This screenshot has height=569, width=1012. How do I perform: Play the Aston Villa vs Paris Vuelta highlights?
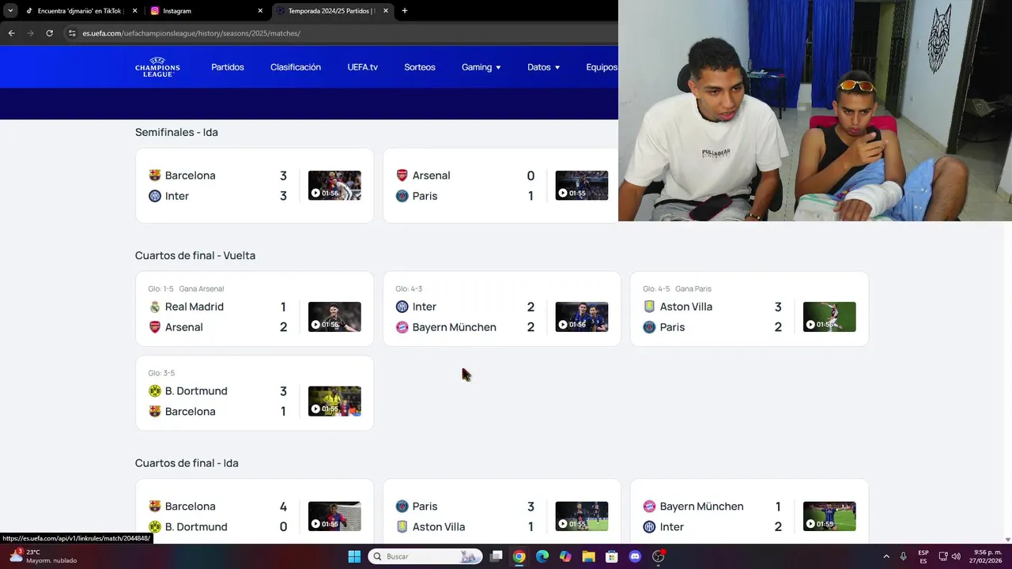coord(829,317)
